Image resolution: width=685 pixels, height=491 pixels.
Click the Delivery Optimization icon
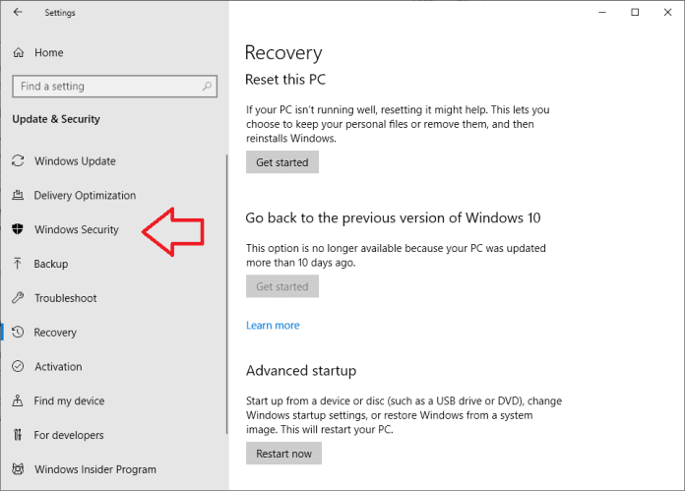[18, 195]
